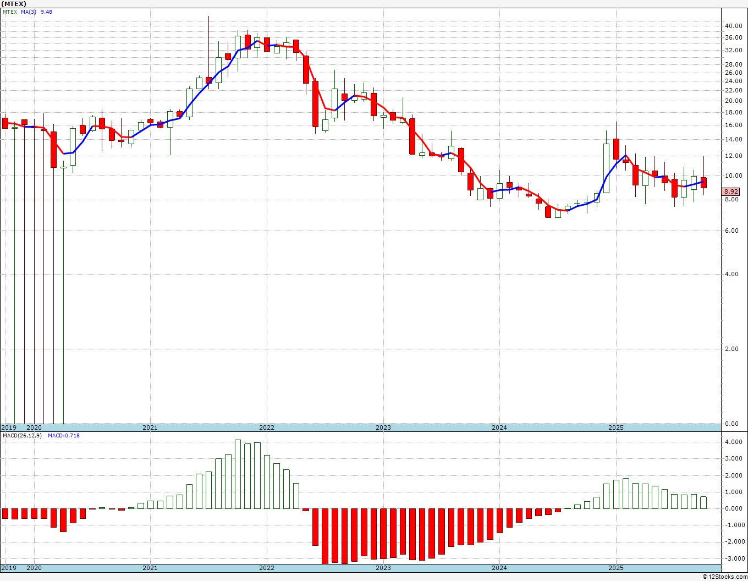
Task: Select 16.00 on the price scale
Action: pyautogui.click(x=733, y=125)
